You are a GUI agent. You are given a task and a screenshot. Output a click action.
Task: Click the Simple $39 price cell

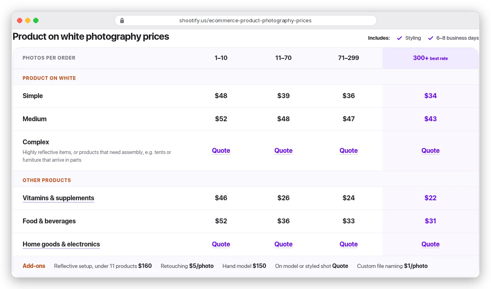283,96
